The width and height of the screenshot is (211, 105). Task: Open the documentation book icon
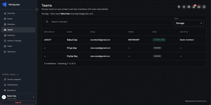click(199, 7)
